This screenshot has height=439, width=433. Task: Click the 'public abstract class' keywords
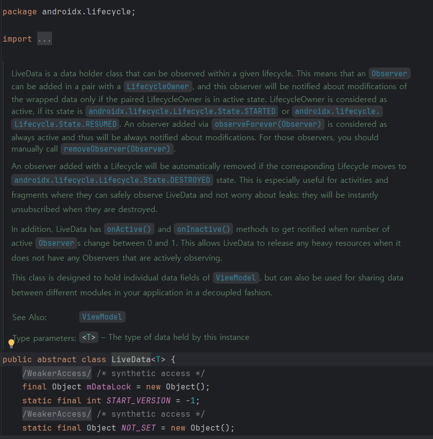point(54,360)
